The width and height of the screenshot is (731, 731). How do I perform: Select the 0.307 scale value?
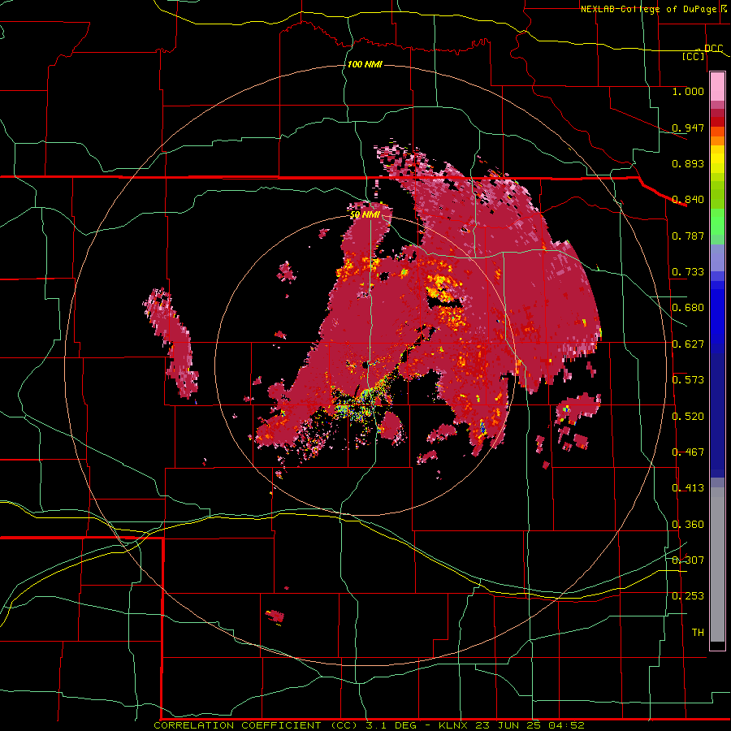[x=688, y=560]
